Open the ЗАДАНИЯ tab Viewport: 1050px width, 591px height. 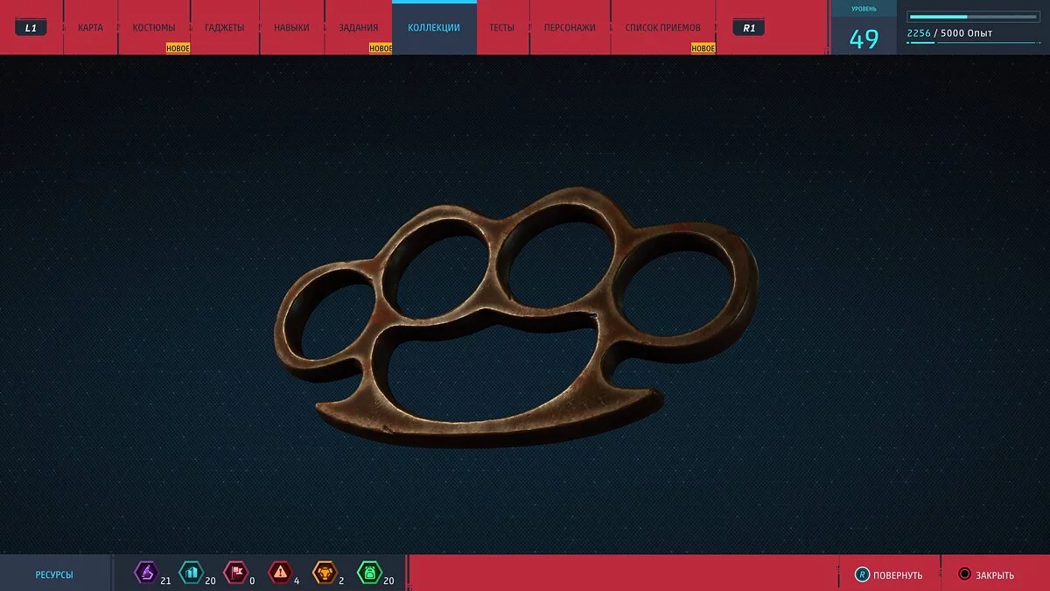tap(359, 28)
